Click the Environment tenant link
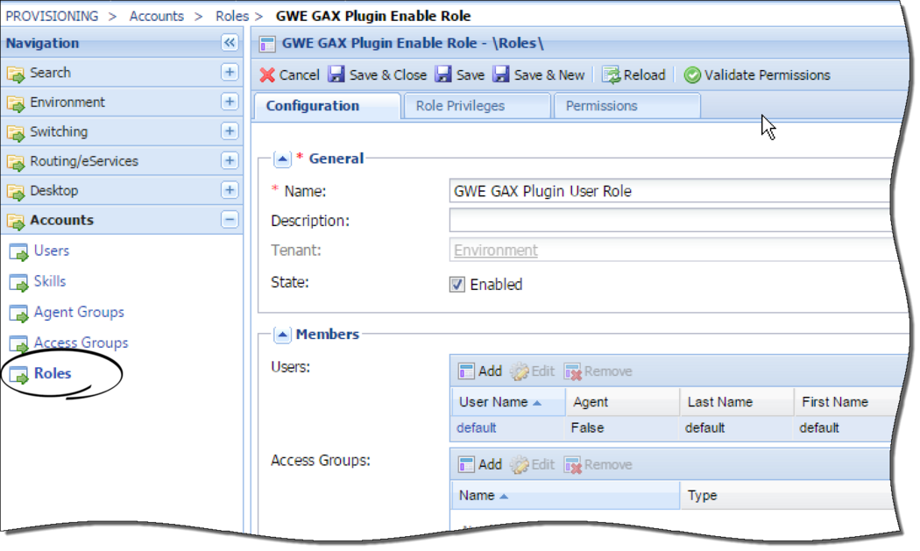This screenshot has width=920, height=551. click(496, 251)
